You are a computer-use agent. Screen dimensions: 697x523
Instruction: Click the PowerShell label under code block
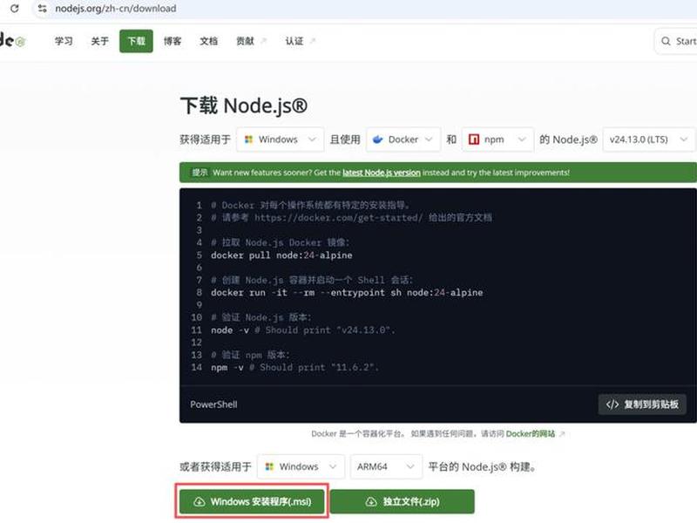(213, 404)
